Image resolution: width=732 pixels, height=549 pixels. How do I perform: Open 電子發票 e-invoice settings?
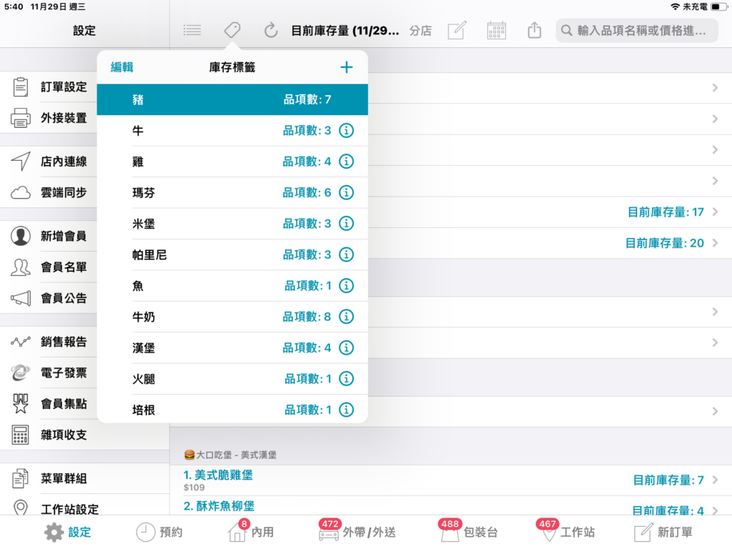49,373
